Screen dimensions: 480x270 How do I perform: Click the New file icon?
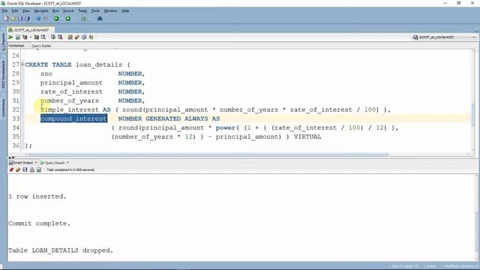click(x=6, y=19)
